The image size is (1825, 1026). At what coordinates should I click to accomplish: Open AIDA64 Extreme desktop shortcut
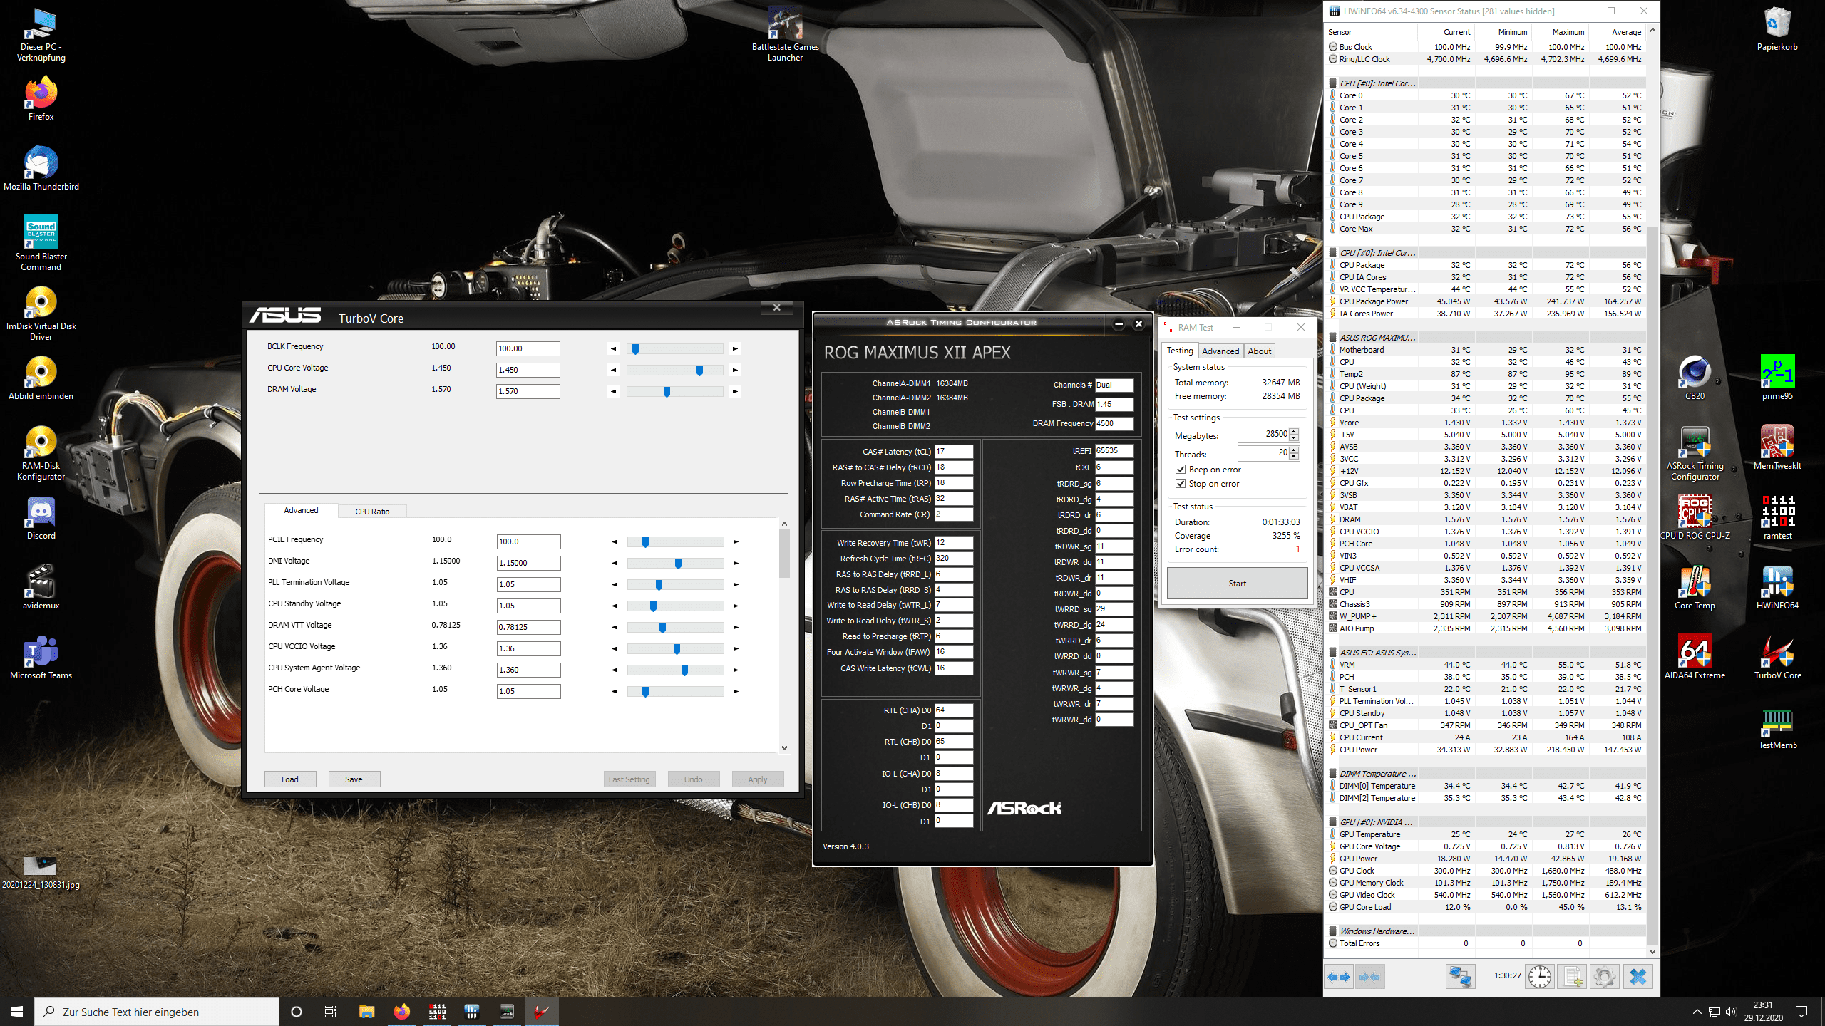(1695, 658)
